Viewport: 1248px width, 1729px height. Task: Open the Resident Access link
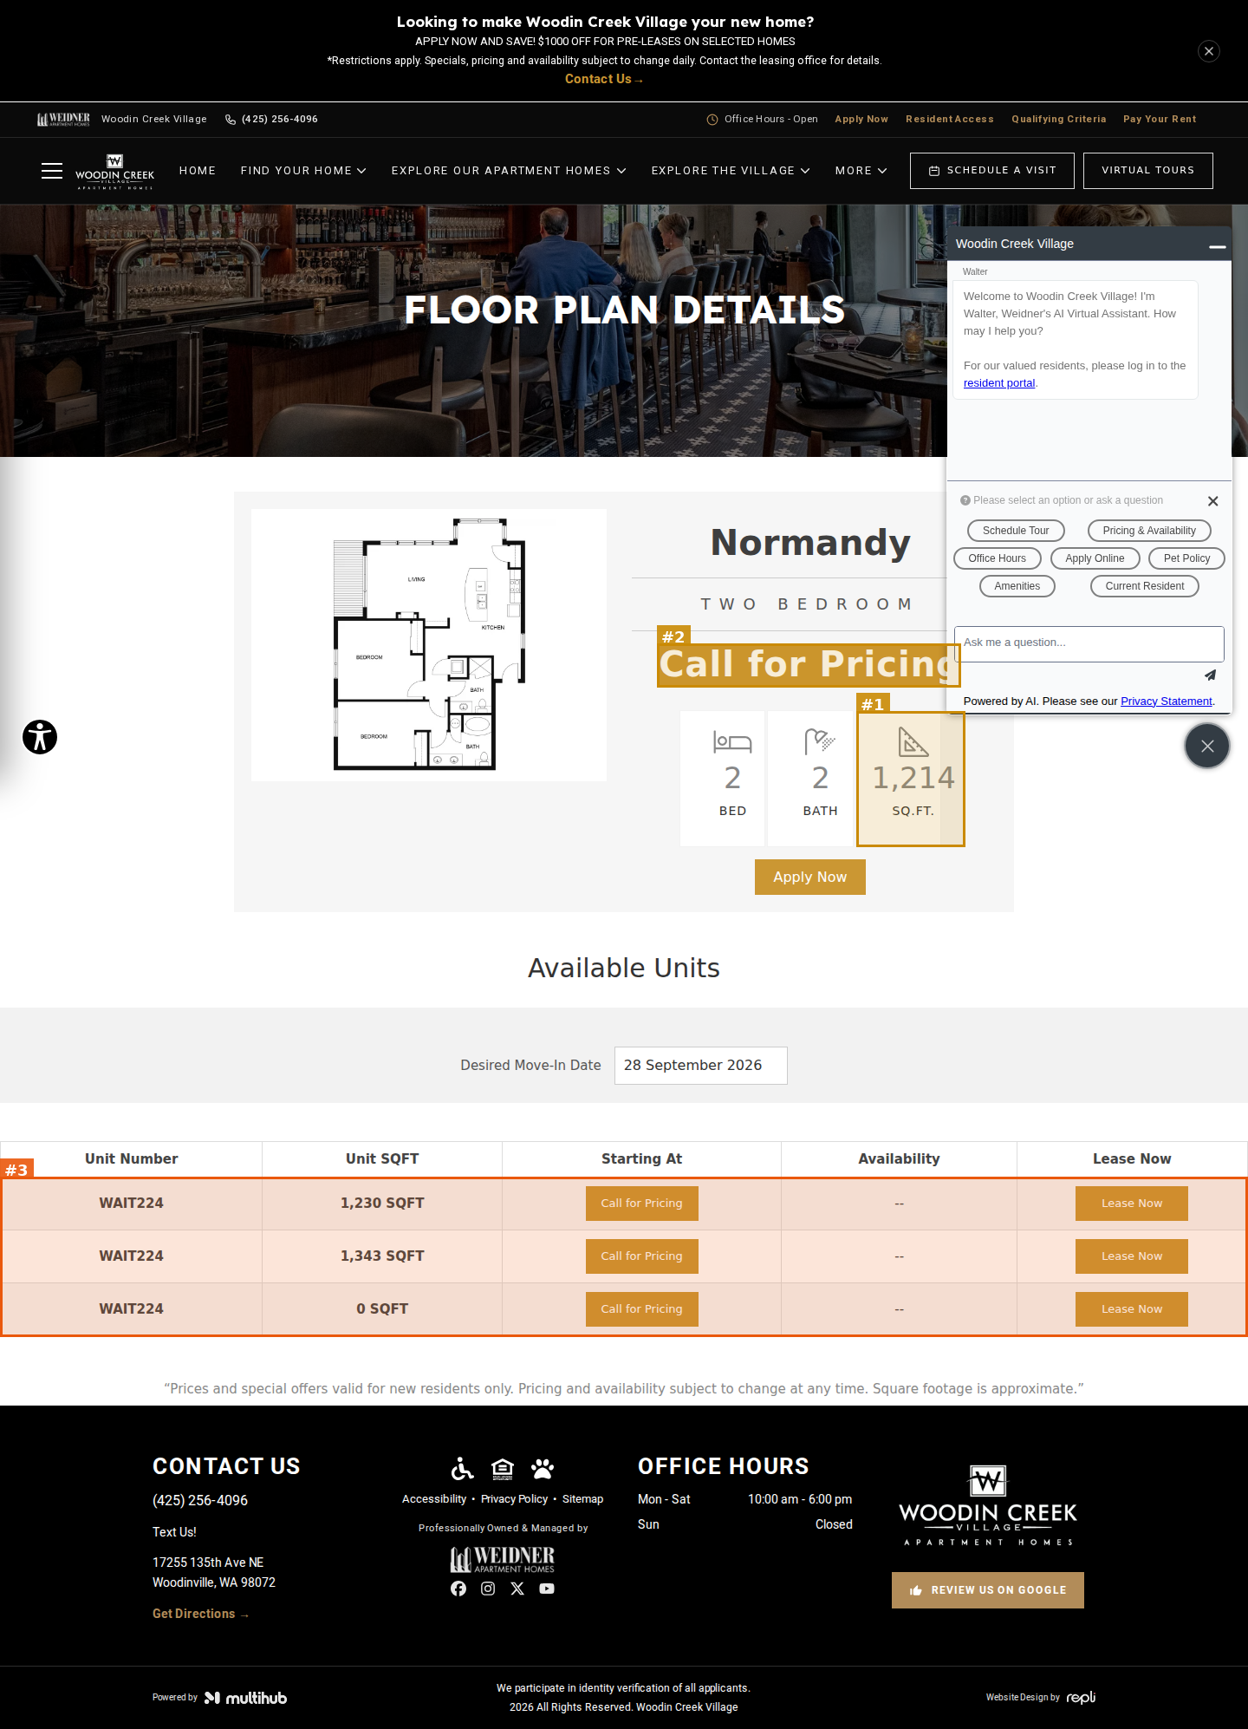click(x=950, y=120)
